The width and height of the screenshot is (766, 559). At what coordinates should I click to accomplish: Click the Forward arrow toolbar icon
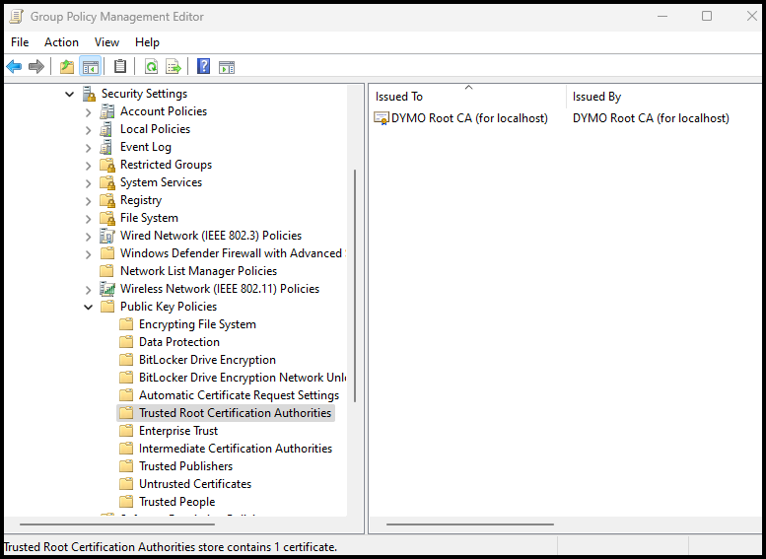click(x=36, y=66)
